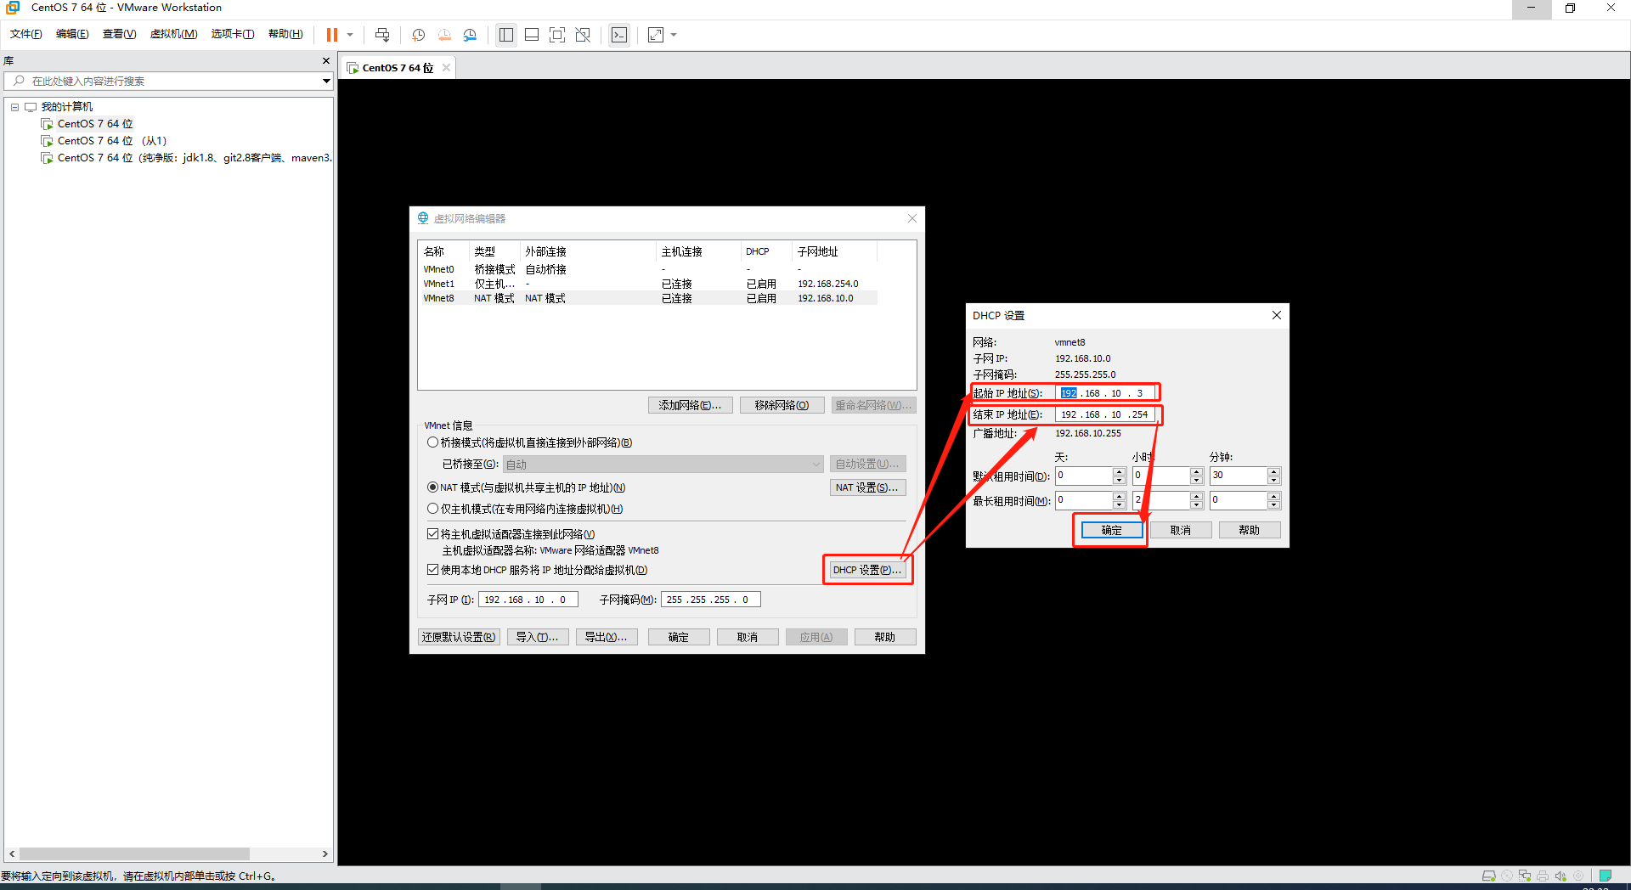This screenshot has width=1631, height=890.
Task: Open the 虚拟机(M) menu
Action: pyautogui.click(x=173, y=34)
